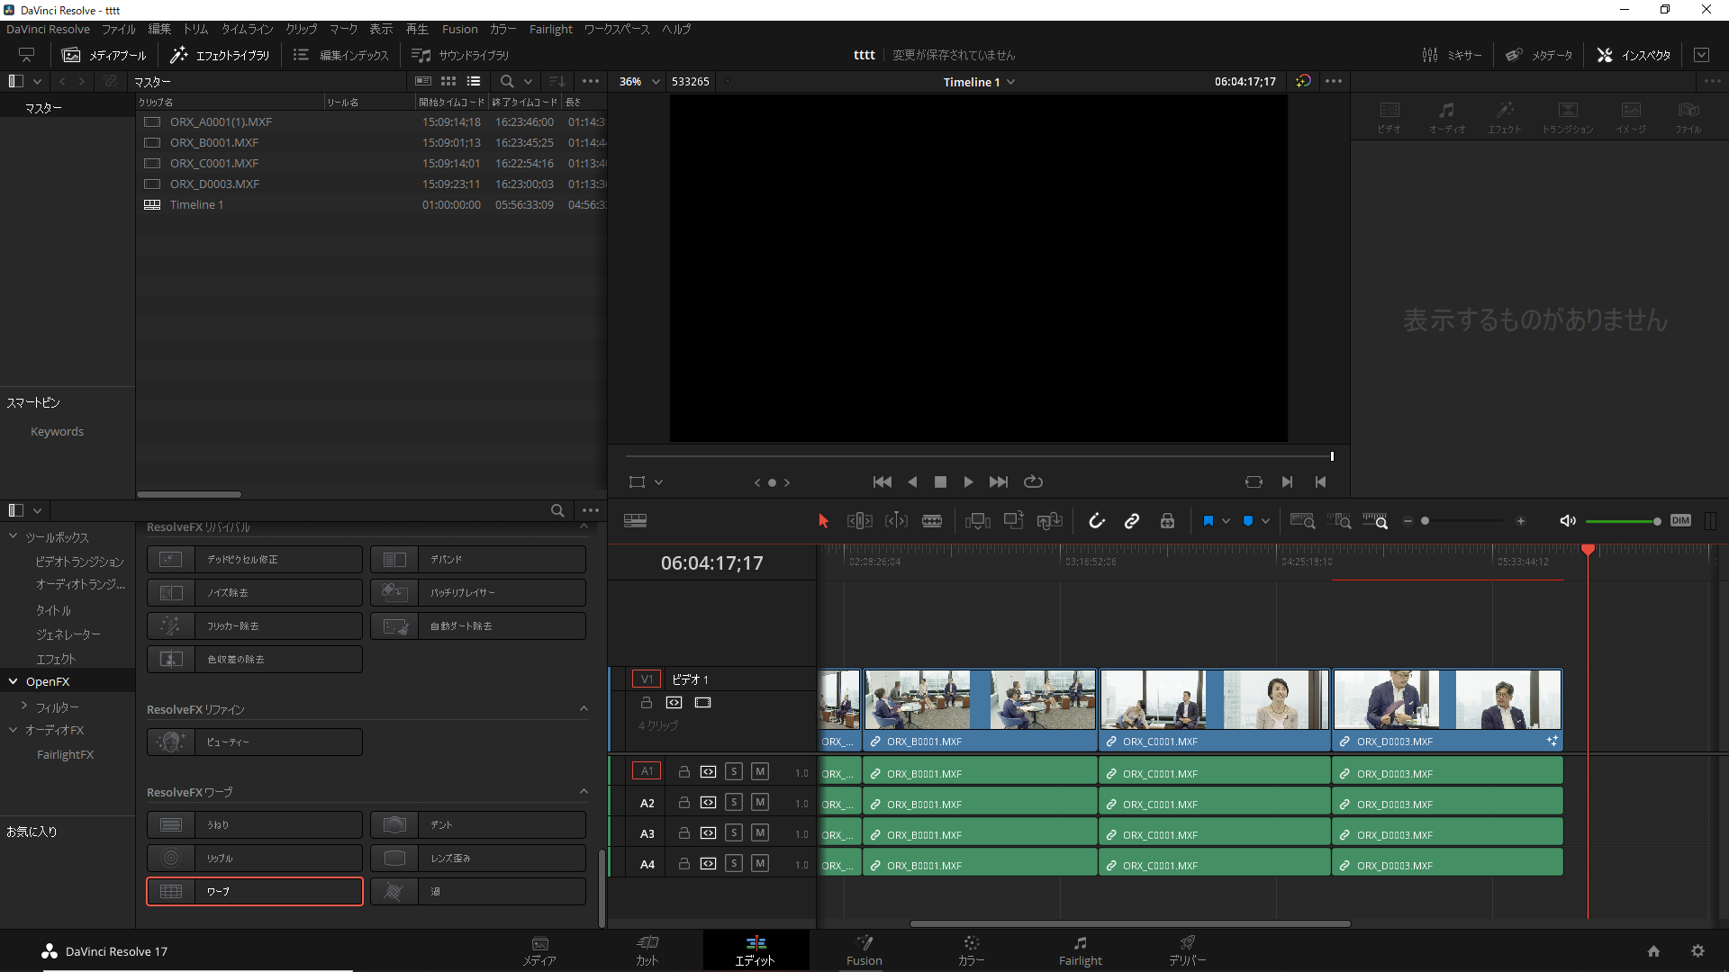Collapse the ツールボックス tree node
This screenshot has width=1729, height=972.
click(x=14, y=536)
